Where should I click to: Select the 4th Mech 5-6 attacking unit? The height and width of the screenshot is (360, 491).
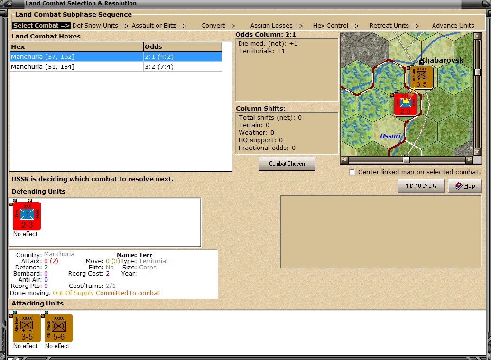58,328
